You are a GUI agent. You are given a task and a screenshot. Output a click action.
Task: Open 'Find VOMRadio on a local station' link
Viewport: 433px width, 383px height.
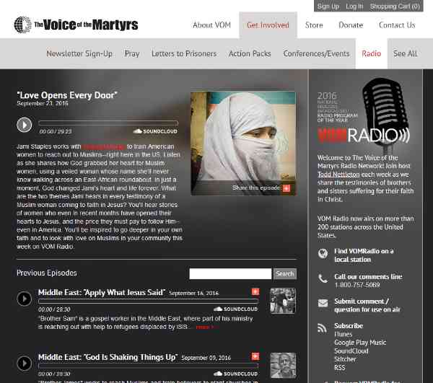click(x=364, y=255)
